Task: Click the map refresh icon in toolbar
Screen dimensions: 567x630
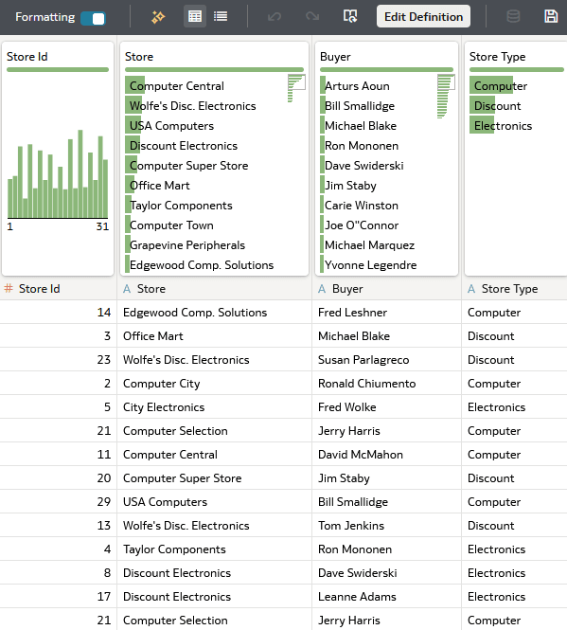Action: [350, 16]
